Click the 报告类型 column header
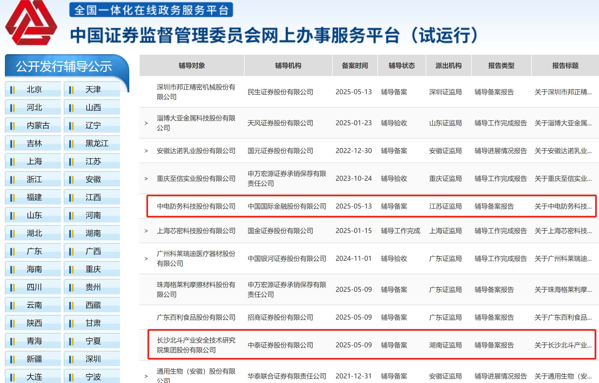 pyautogui.click(x=501, y=65)
